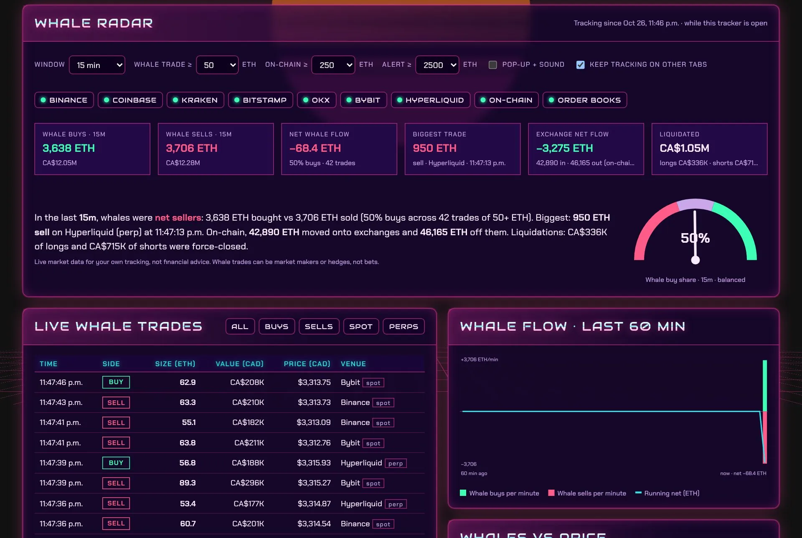Click the Running net (ETH) legend entry
The width and height of the screenshot is (802, 538).
[x=667, y=493]
